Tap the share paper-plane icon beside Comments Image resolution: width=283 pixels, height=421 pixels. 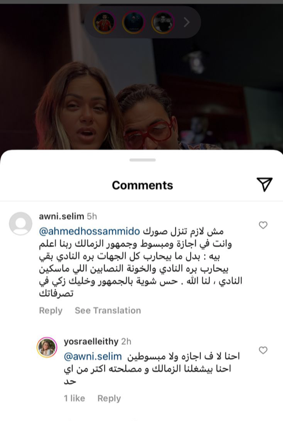(265, 184)
